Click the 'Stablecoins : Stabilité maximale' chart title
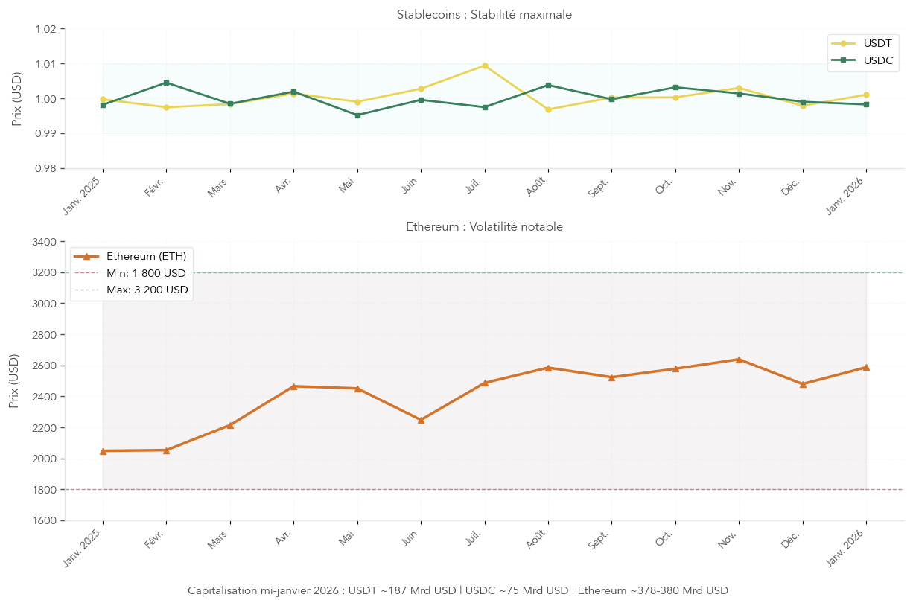 pyautogui.click(x=484, y=14)
